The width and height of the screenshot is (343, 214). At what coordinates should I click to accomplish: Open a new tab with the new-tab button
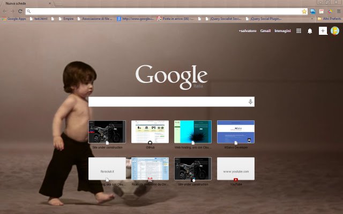(x=58, y=4)
